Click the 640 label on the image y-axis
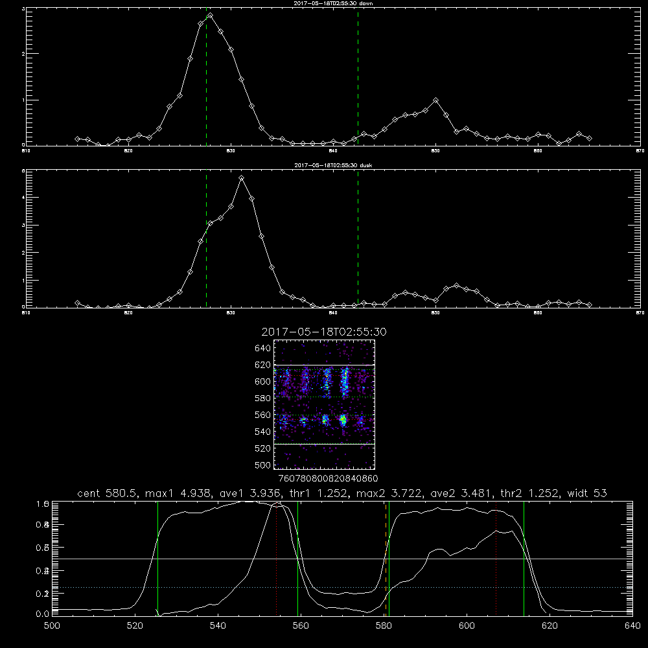The image size is (648, 648). click(263, 348)
